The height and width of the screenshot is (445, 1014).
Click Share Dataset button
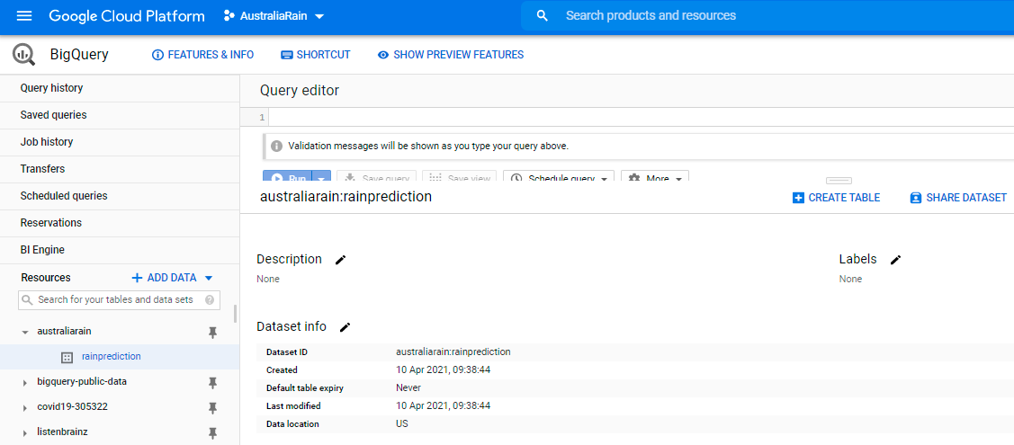(958, 198)
